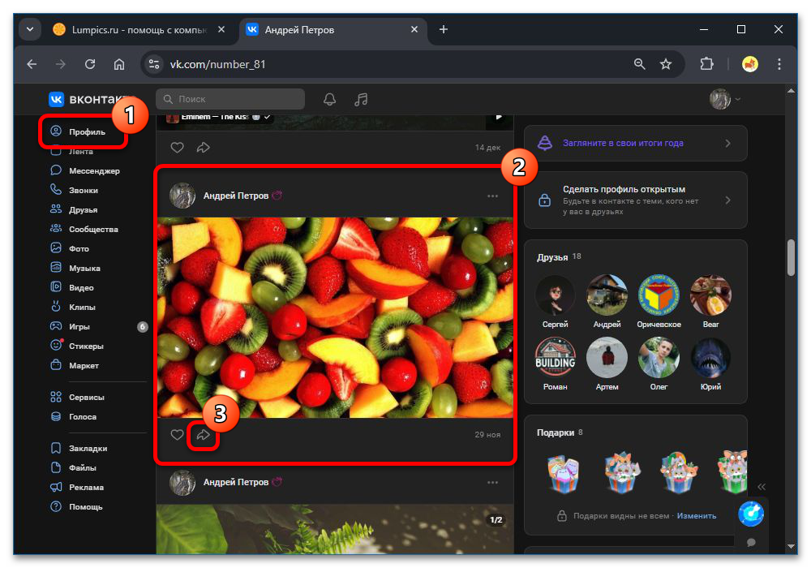The image size is (811, 568).
Task: Click the Музыка sidebar icon
Action: coord(56,268)
